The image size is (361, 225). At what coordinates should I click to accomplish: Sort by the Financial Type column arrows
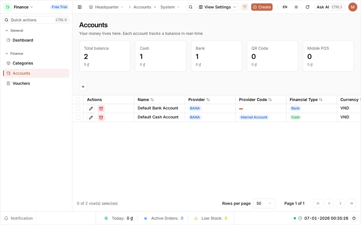(x=321, y=100)
